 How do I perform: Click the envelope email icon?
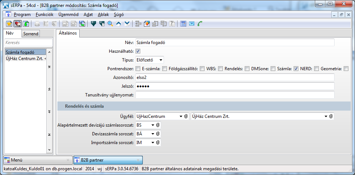[x=192, y=24]
